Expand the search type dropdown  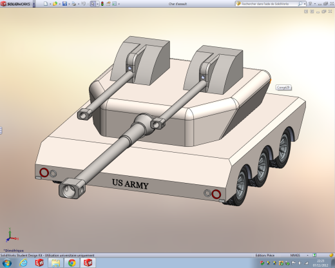[x=305, y=4]
